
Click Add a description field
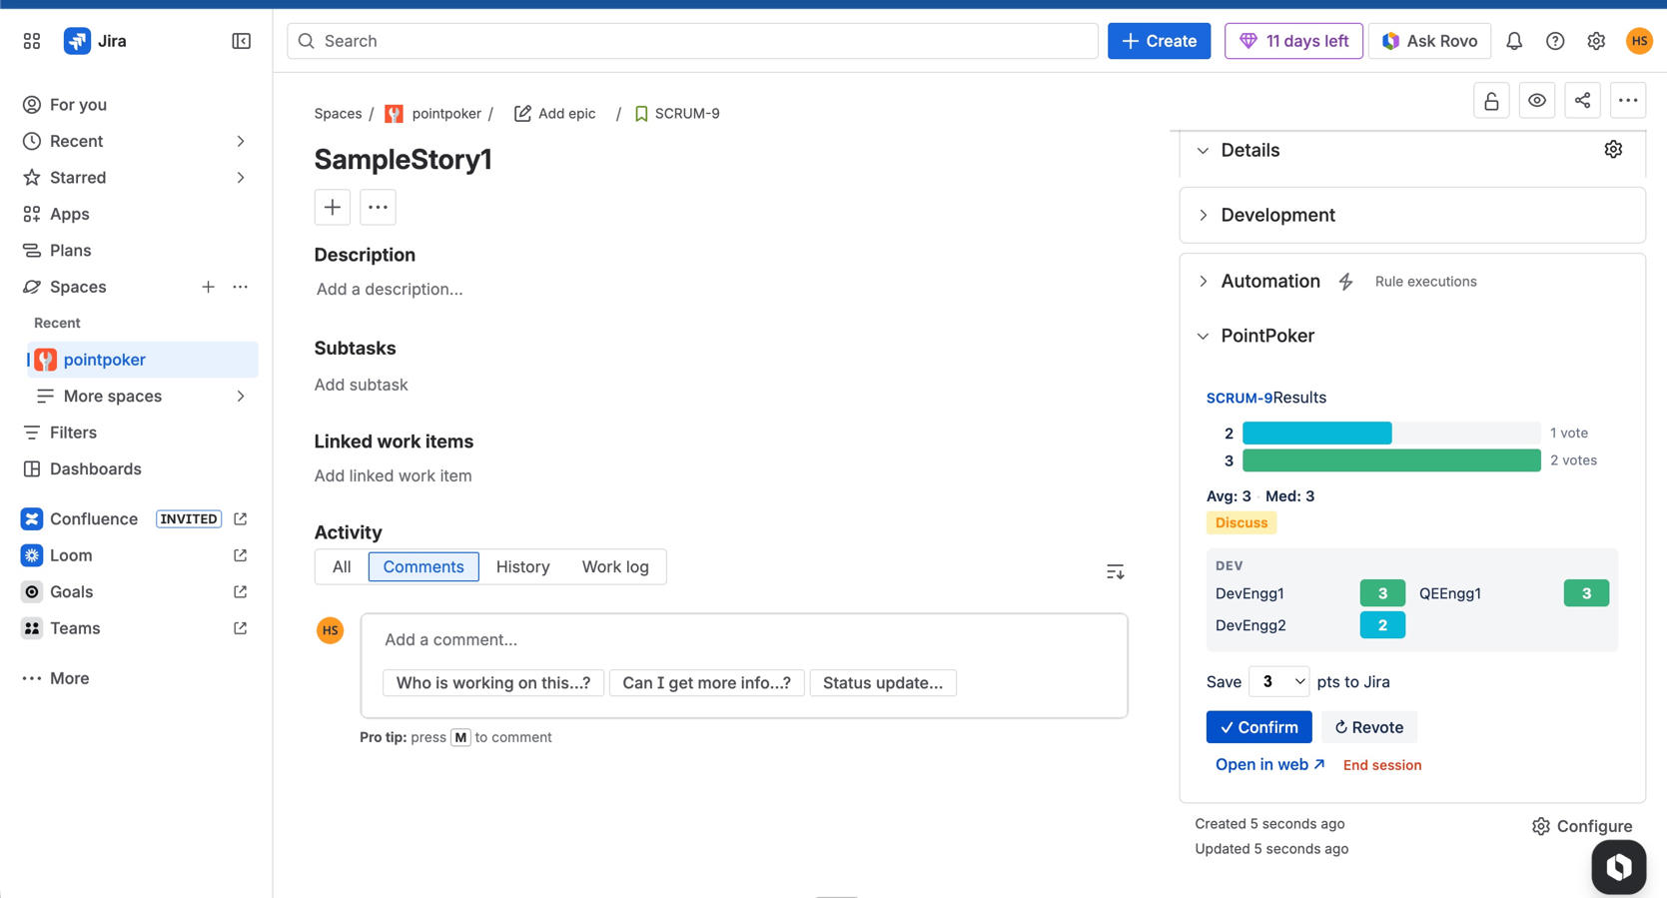click(390, 290)
